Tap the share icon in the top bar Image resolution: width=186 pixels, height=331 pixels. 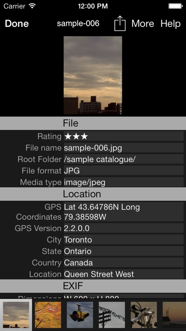[120, 23]
